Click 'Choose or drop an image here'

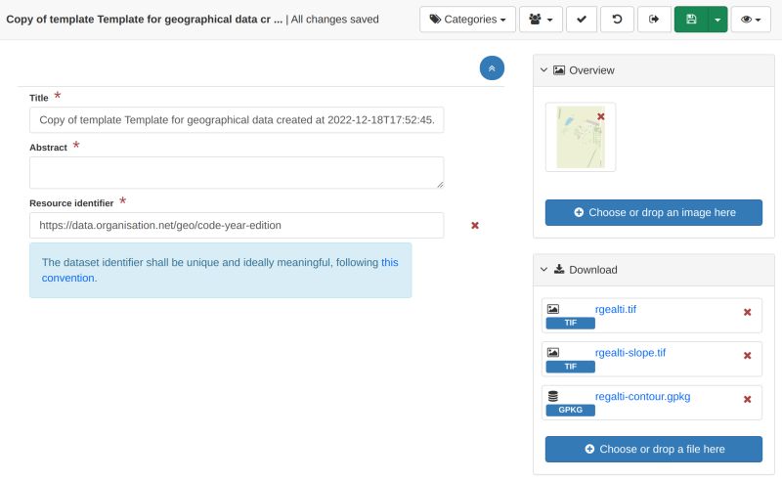pyautogui.click(x=653, y=212)
